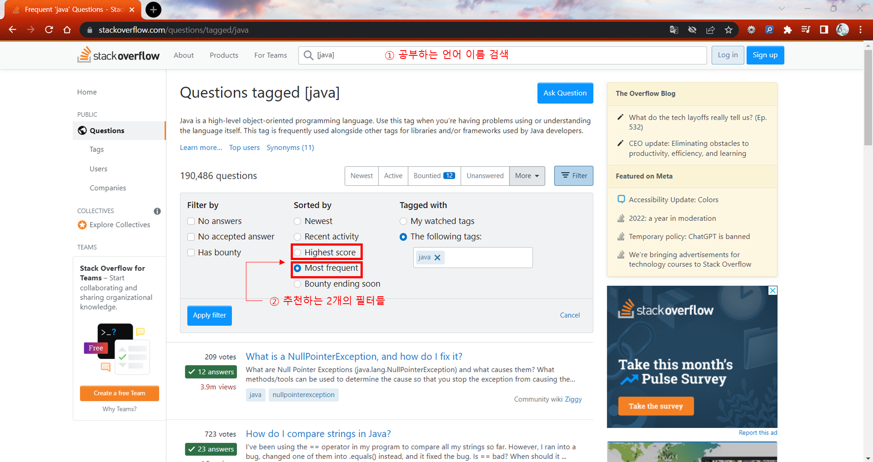Image resolution: width=873 pixels, height=462 pixels.
Task: Click the share page icon
Action: 710,30
